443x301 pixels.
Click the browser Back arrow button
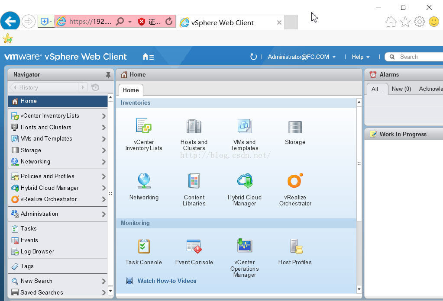click(10, 21)
